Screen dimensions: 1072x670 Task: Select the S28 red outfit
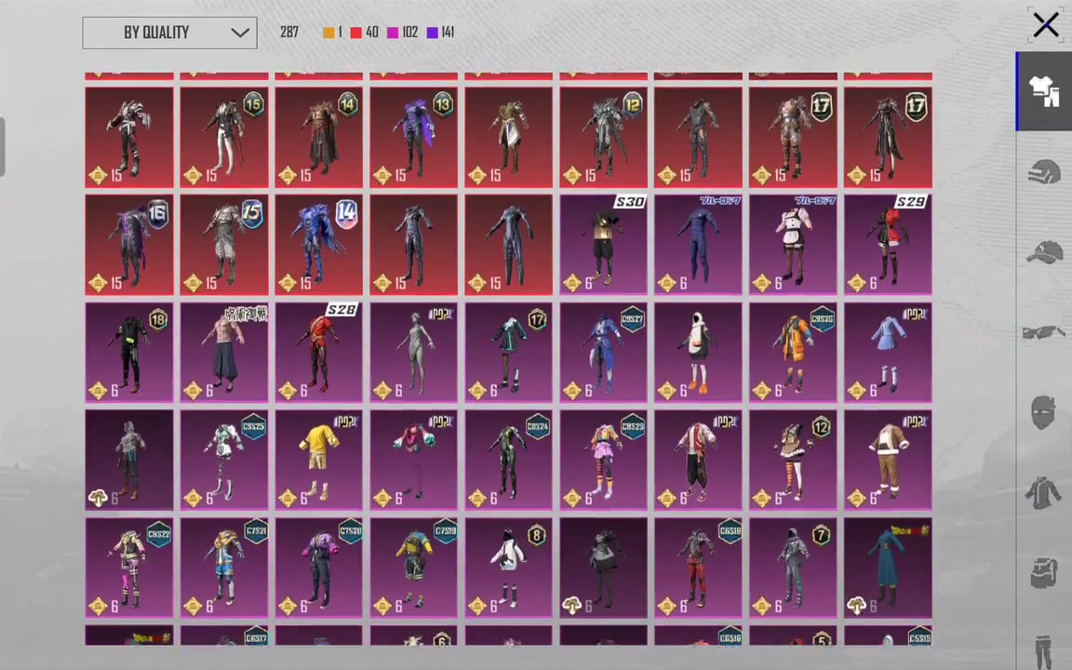click(x=319, y=352)
